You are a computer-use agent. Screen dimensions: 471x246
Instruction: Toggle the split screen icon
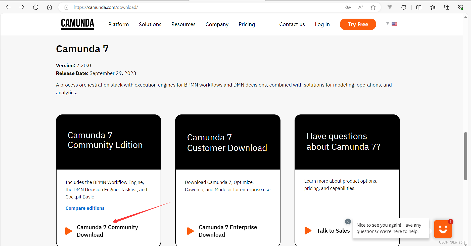(419, 7)
